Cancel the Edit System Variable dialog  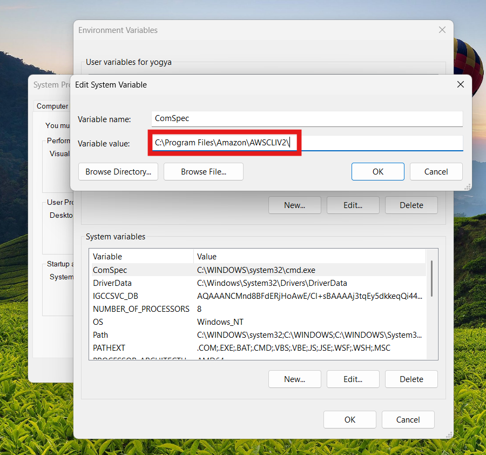pos(436,172)
